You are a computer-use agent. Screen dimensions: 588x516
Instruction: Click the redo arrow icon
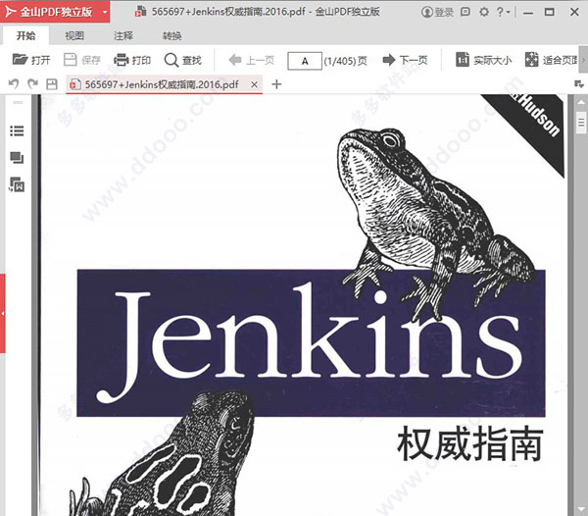point(33,83)
